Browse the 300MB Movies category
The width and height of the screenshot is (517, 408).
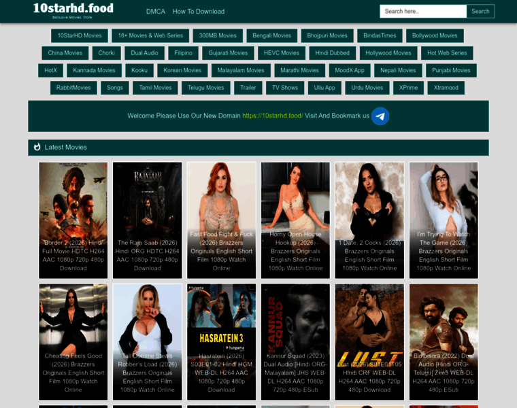(x=218, y=35)
